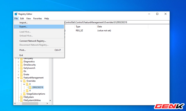The image size is (186, 111).
Task: Collapse the Overrides key
Action: pos(21,81)
